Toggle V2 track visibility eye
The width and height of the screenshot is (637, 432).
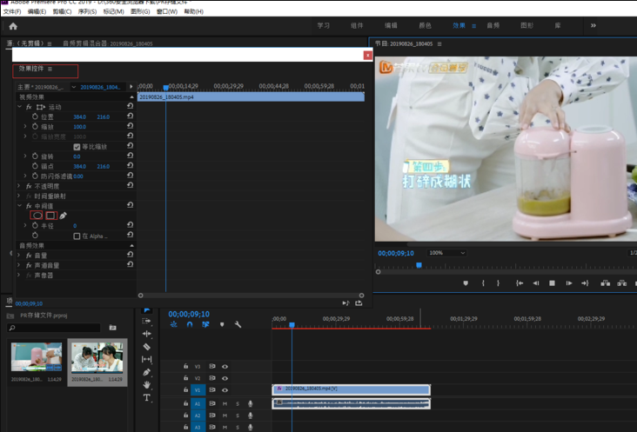[x=225, y=378]
